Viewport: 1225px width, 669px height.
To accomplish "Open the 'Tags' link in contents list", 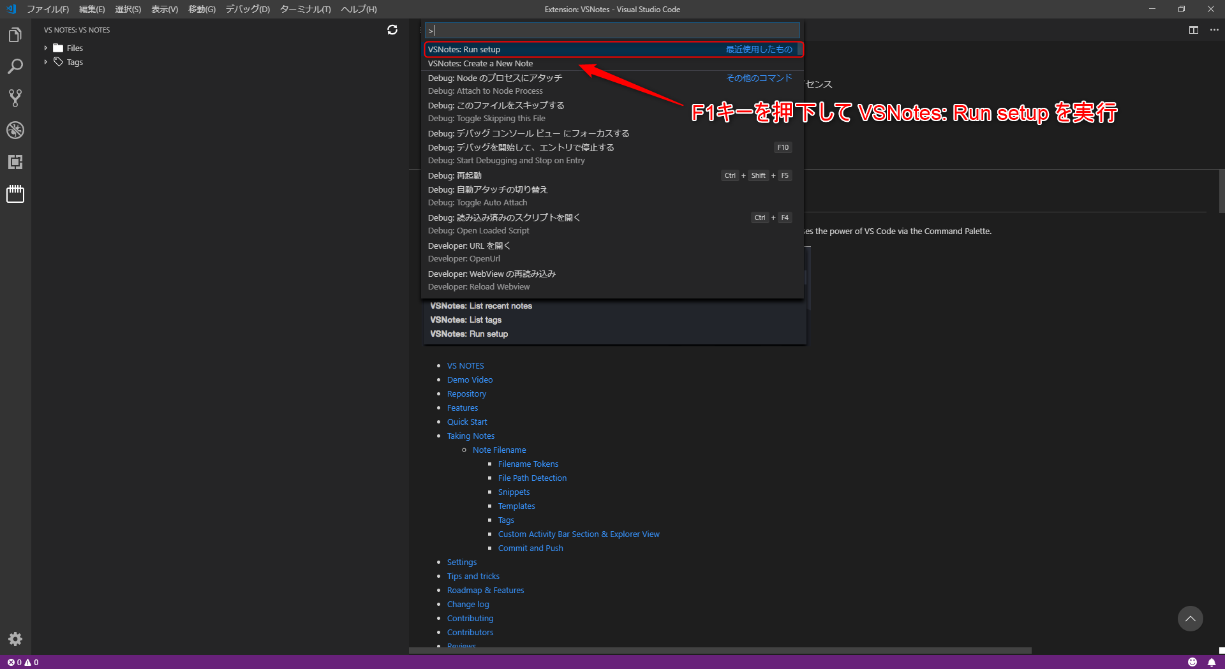I will coord(506,520).
